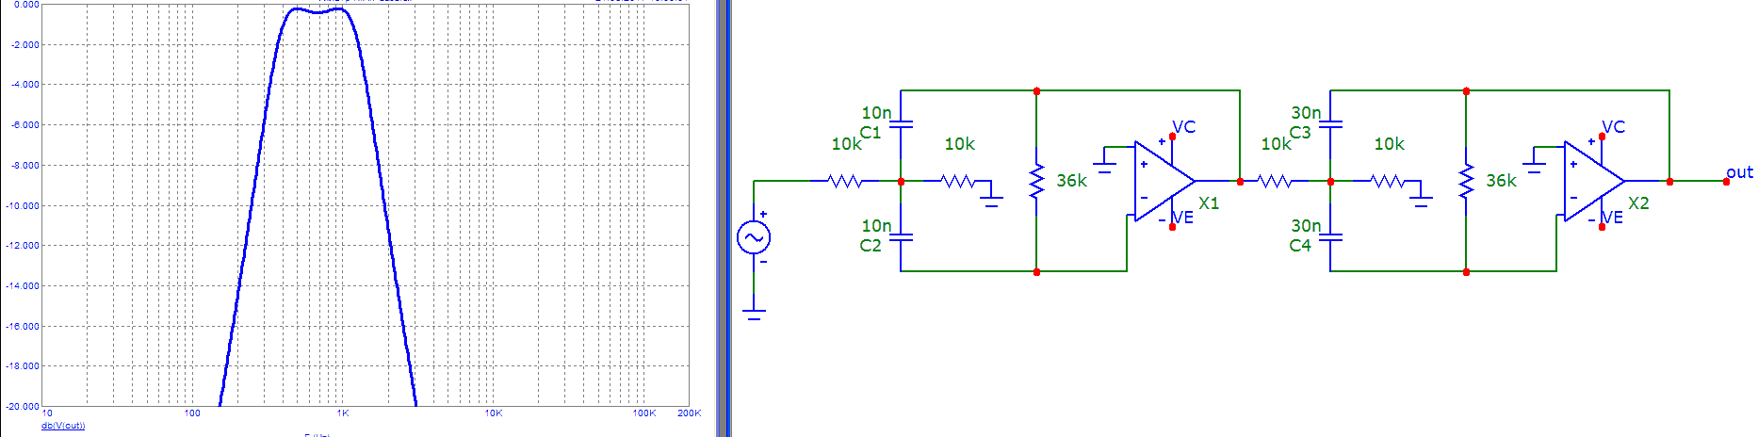1758x437 pixels.
Task: Select capacitor C4 symbol
Action: pos(1330,238)
